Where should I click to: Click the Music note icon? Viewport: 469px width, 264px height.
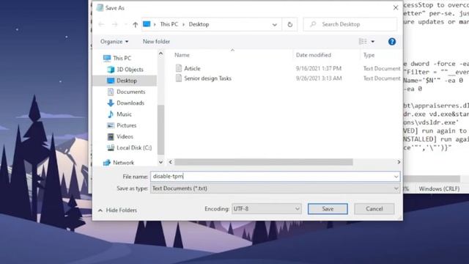click(x=111, y=114)
